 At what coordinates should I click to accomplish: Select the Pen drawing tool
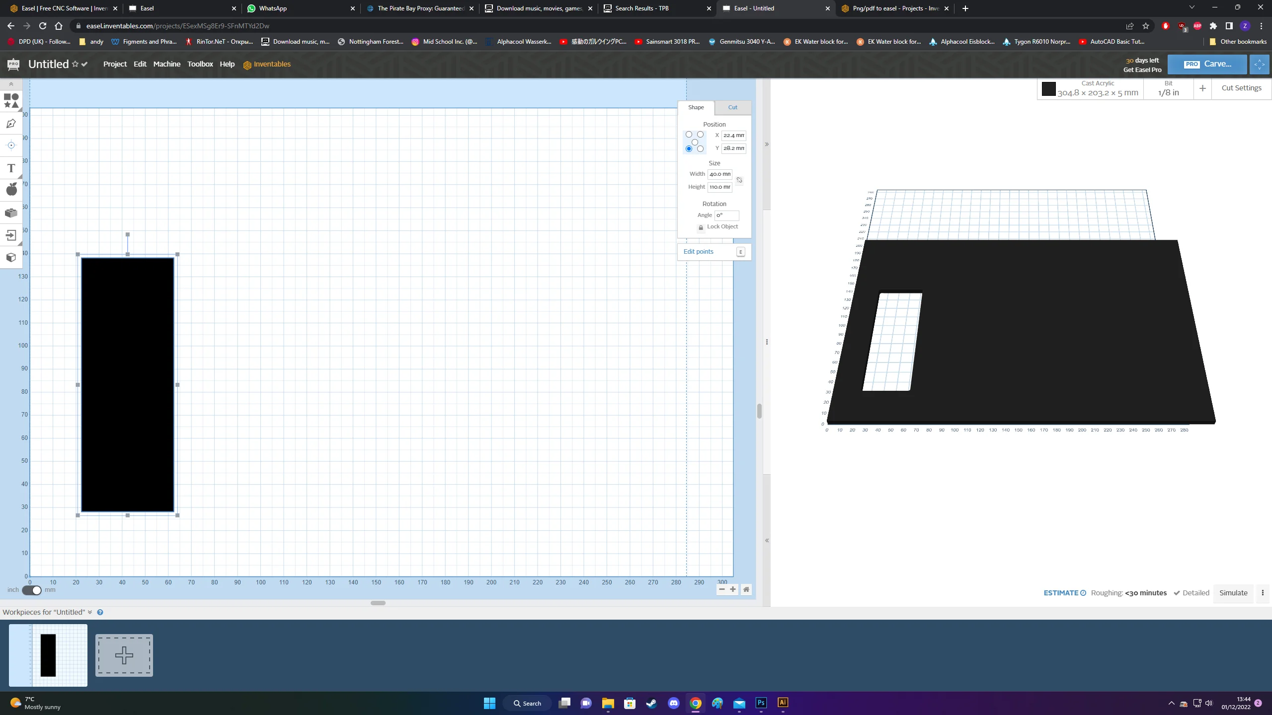[11, 124]
